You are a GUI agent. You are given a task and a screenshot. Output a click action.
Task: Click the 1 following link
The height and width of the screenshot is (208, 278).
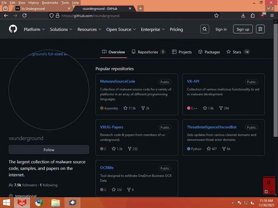pos(49,185)
